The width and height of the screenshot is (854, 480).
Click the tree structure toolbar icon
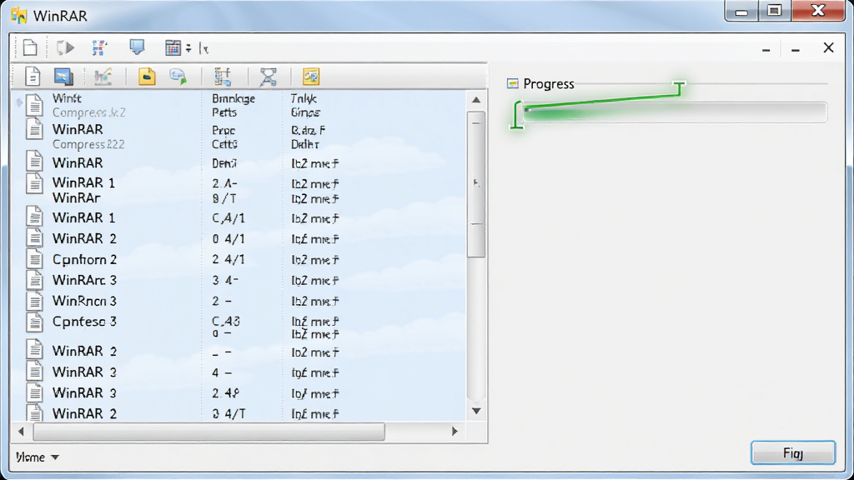pyautogui.click(x=222, y=77)
